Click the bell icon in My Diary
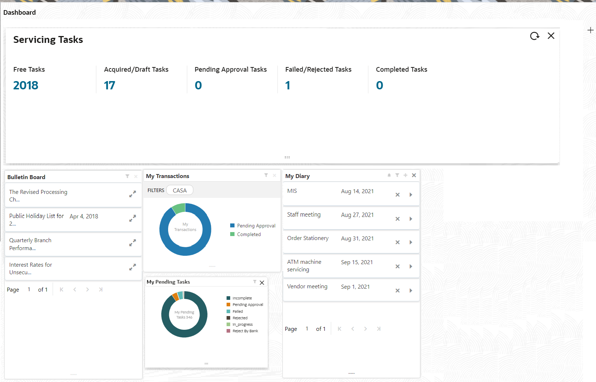This screenshot has height=382, width=596. 389,175
